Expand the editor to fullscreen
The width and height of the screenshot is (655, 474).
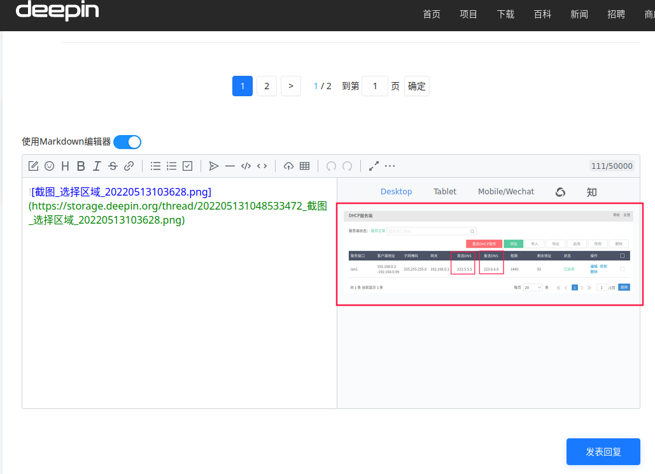pos(374,166)
